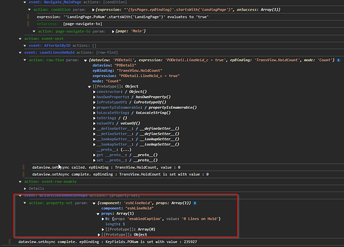Expand the get __proto__ accessor
344x247 pixels.
point(94,155)
